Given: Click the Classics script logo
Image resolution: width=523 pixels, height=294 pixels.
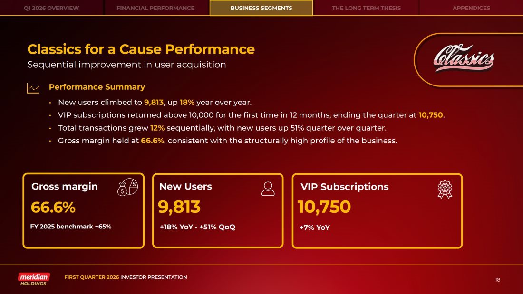Looking at the screenshot, I should [x=464, y=59].
